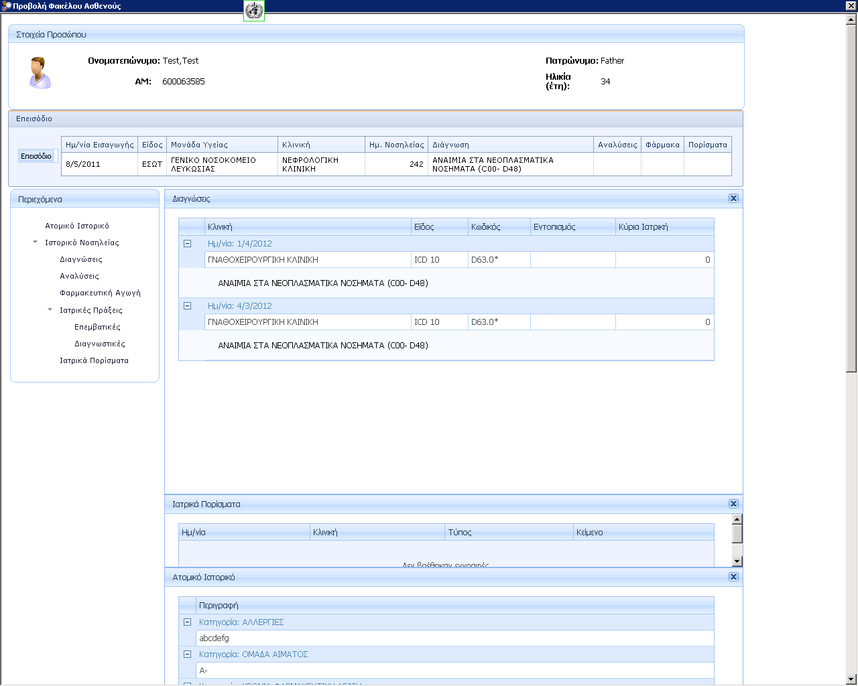This screenshot has width=858, height=686.
Task: Select Ιστορικό Νοσηλείας in contents tree
Action: point(82,243)
